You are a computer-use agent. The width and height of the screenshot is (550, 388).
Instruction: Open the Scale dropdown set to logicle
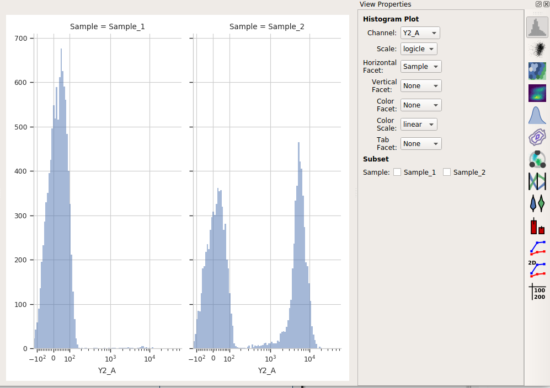click(x=419, y=48)
